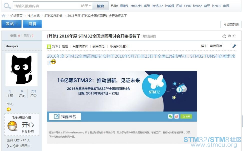Viewport: 243px width, 151px height.
Task: Click 签到天数: 212 天 text
Action: pos(18,140)
